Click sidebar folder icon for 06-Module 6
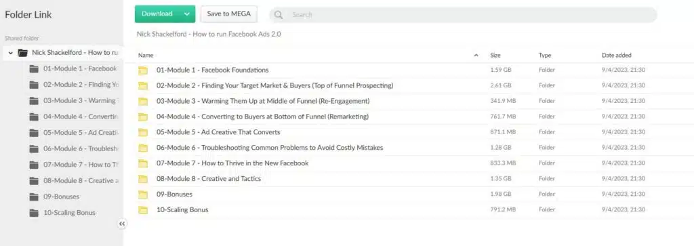This screenshot has width=694, height=246. [x=34, y=148]
